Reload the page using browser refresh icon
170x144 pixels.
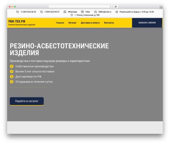tap(111, 6)
